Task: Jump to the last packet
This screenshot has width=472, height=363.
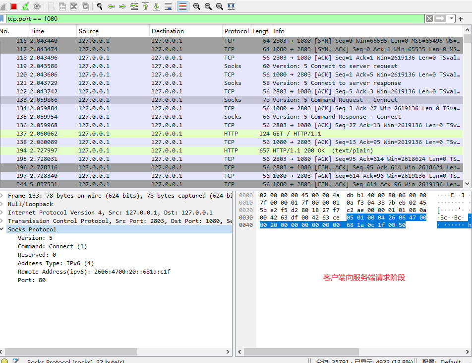Action: pos(157,6)
